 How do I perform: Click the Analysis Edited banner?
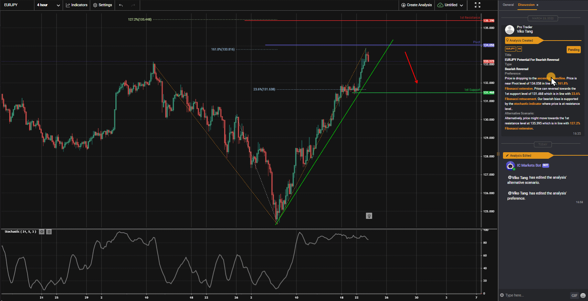(528, 156)
